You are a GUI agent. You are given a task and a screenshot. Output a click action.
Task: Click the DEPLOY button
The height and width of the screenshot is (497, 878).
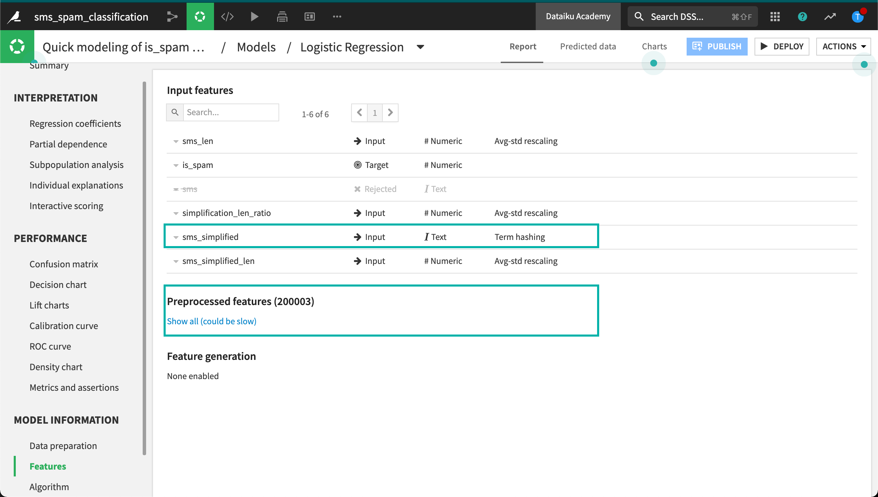click(x=782, y=46)
